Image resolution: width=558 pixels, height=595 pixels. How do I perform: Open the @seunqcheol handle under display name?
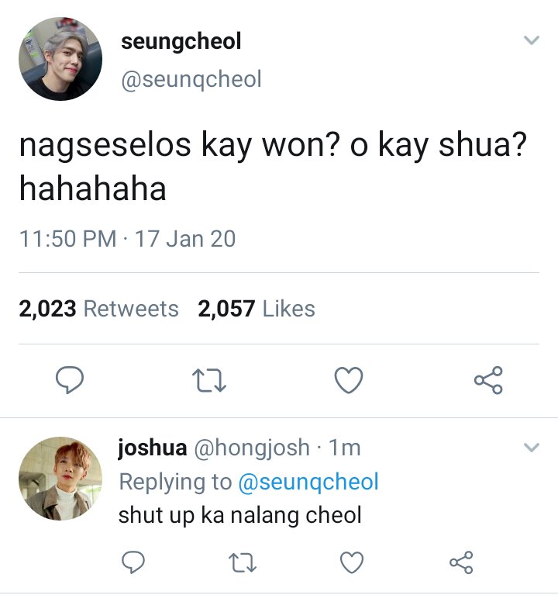[x=191, y=80]
